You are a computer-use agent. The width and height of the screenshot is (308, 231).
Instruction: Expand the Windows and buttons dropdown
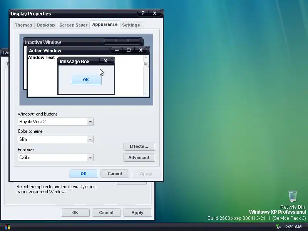(x=90, y=122)
